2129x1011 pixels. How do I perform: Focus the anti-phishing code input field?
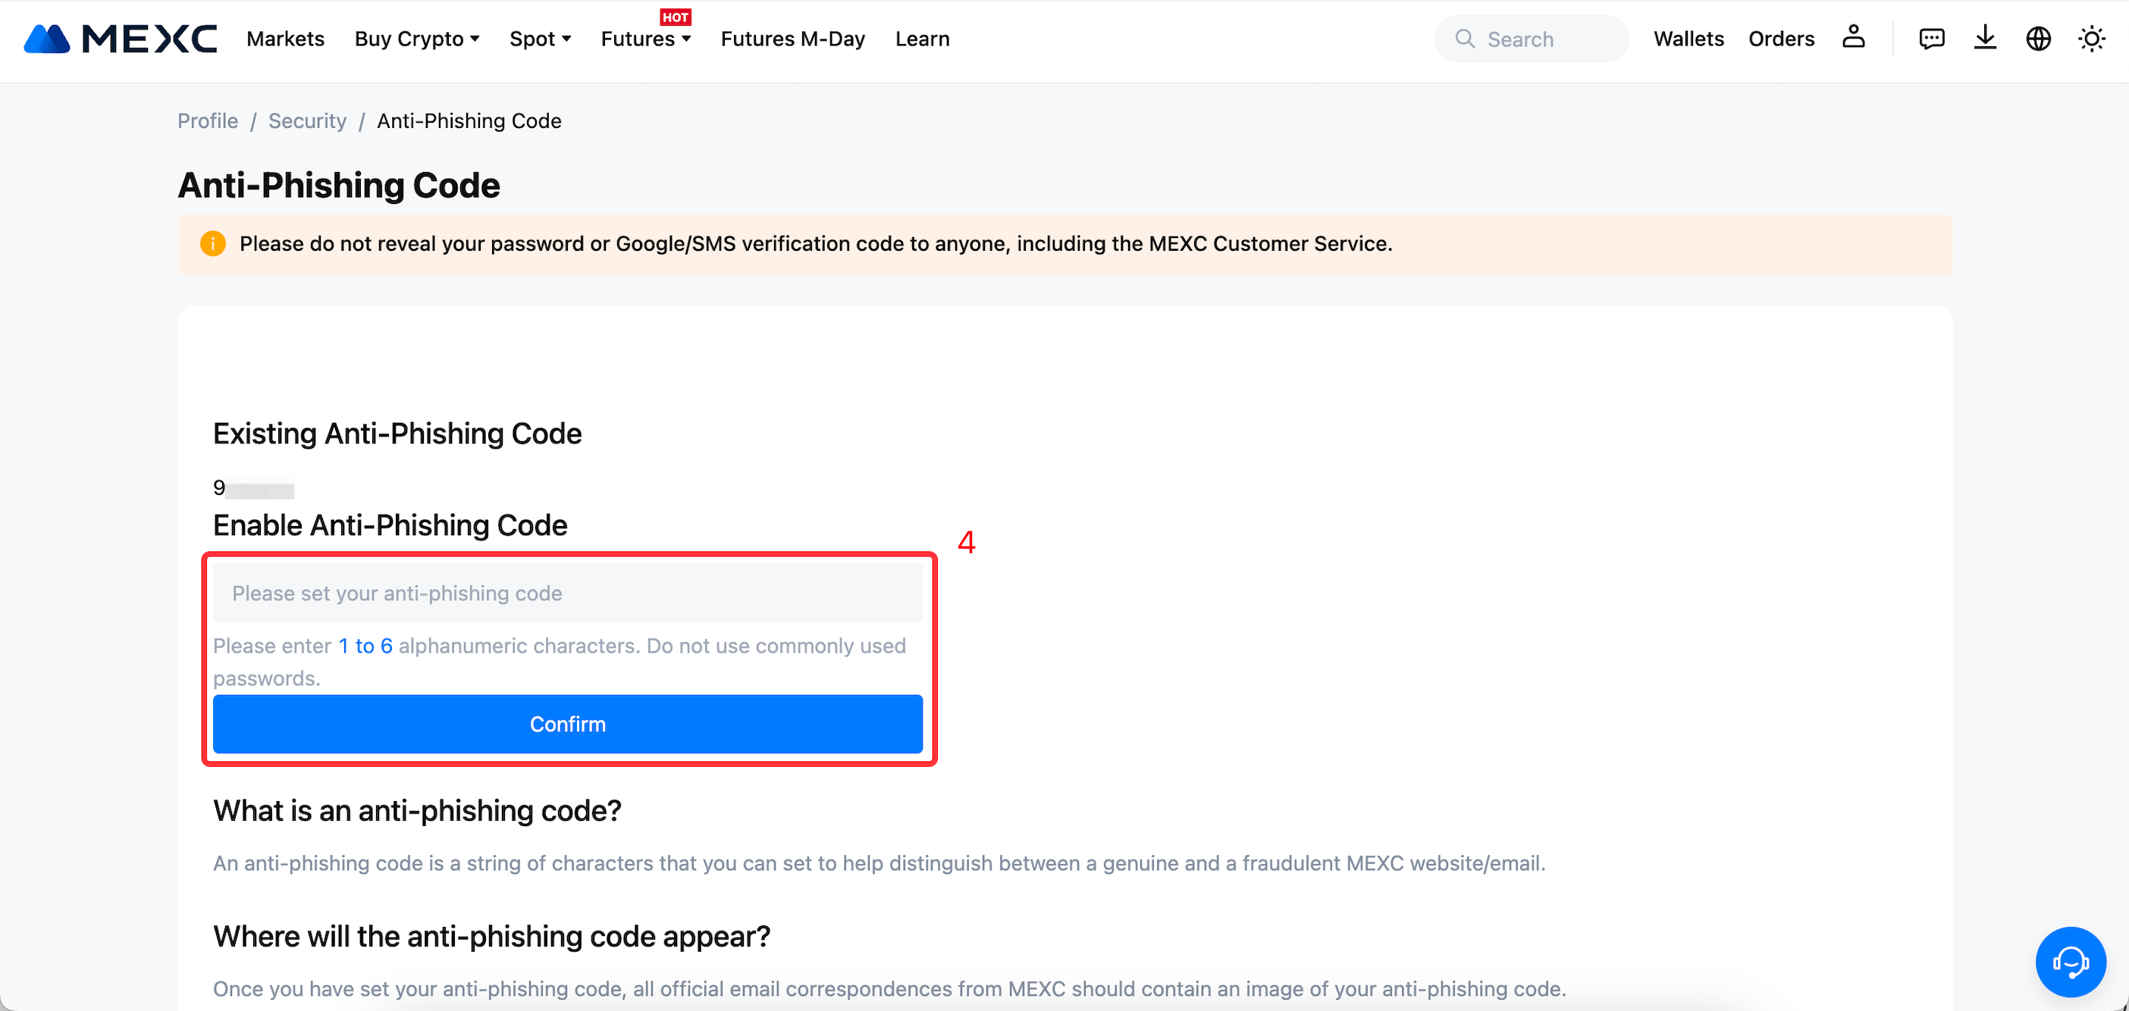(x=567, y=593)
